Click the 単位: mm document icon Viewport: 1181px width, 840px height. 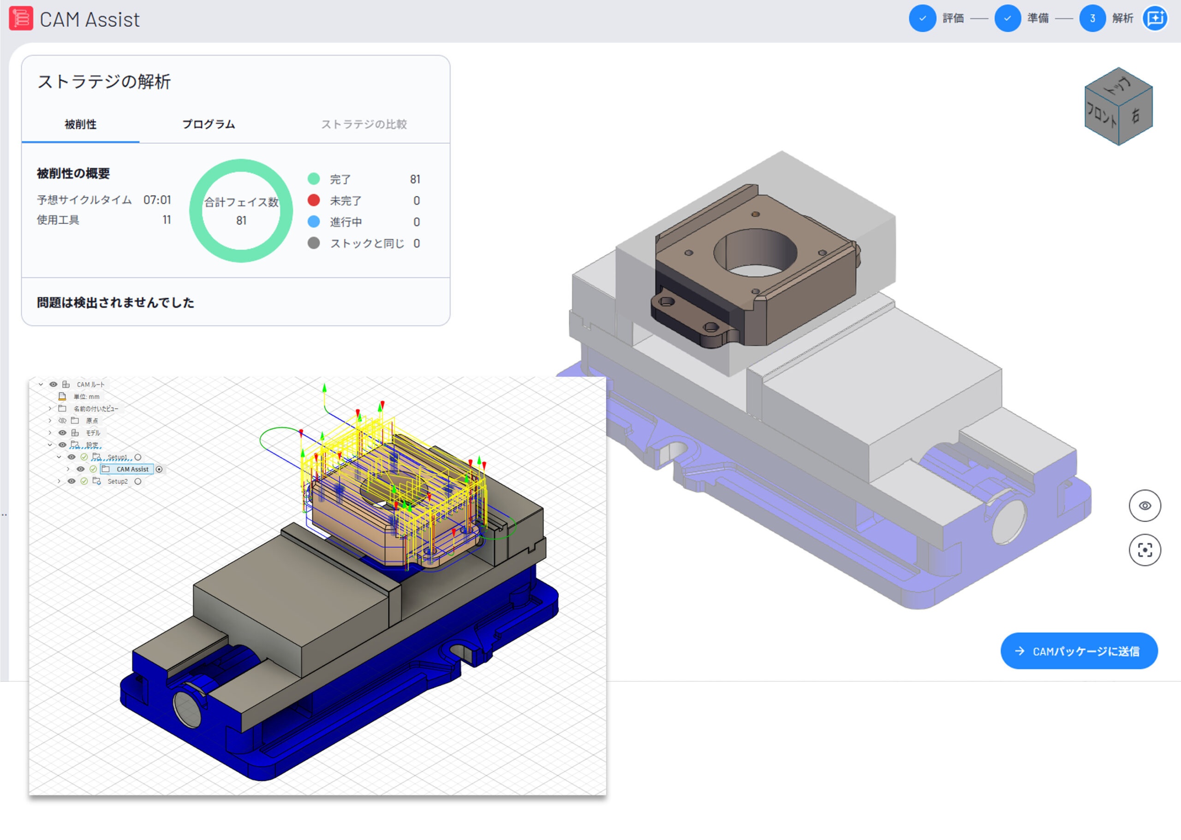[62, 397]
